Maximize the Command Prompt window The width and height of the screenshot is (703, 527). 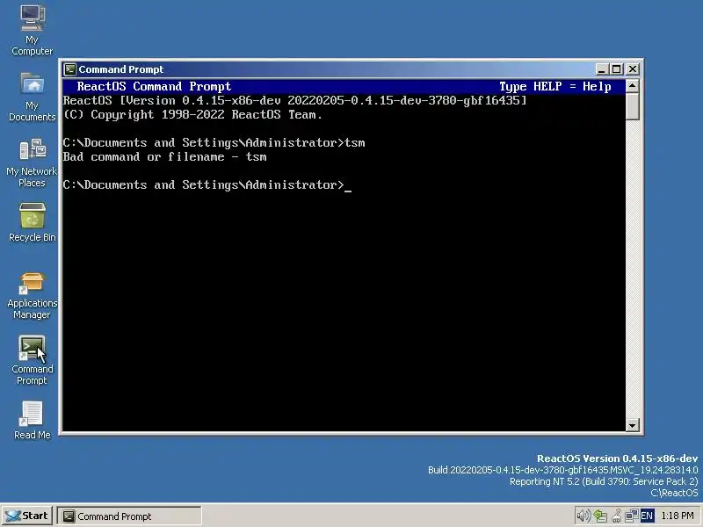(617, 69)
